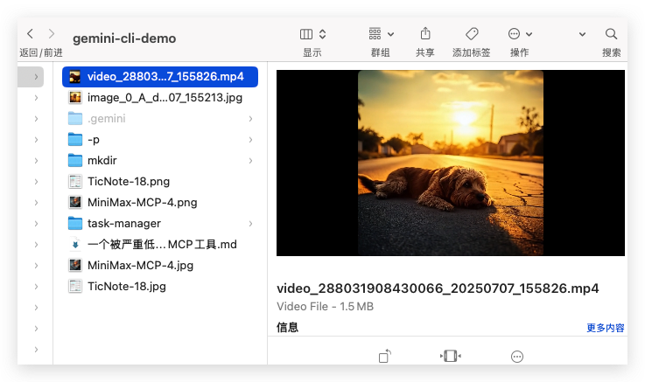Click the forward navigation arrow
This screenshot has height=382, width=645.
pos(52,34)
